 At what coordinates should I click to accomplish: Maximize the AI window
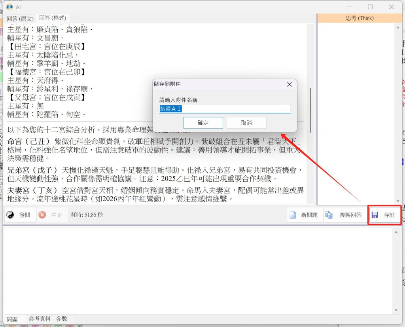370,7
